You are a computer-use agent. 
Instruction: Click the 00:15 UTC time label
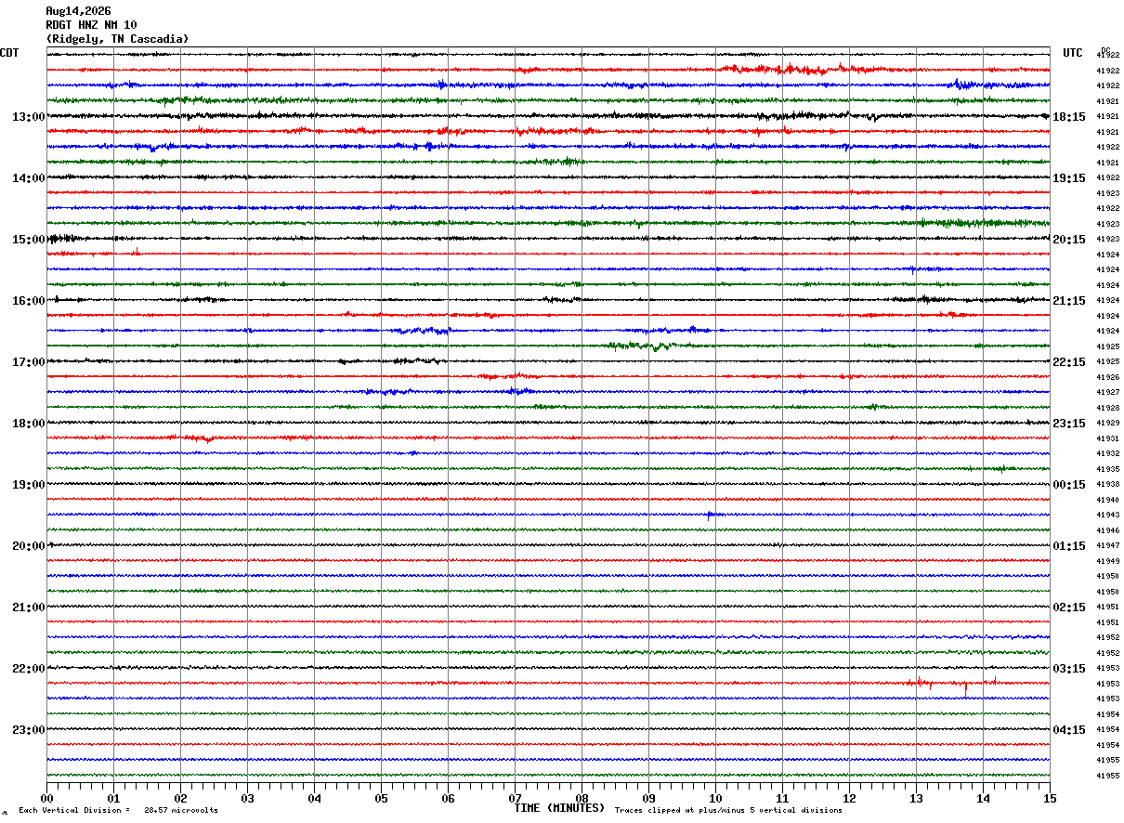pyautogui.click(x=1069, y=485)
